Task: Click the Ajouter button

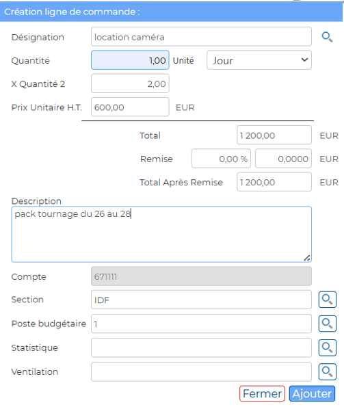Action: pos(312,394)
